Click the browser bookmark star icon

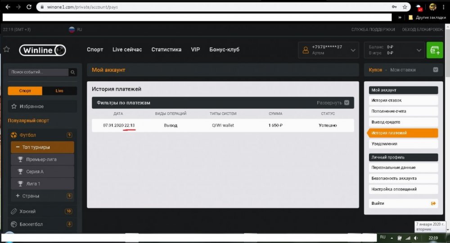pos(405,7)
